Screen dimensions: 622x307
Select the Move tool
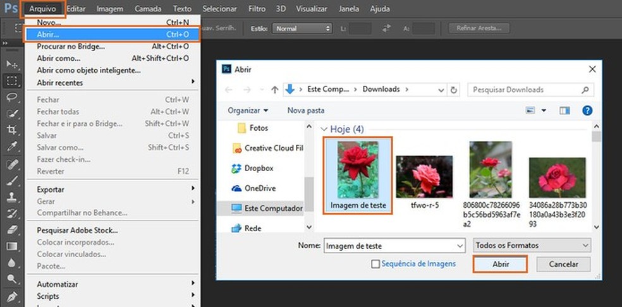point(12,64)
